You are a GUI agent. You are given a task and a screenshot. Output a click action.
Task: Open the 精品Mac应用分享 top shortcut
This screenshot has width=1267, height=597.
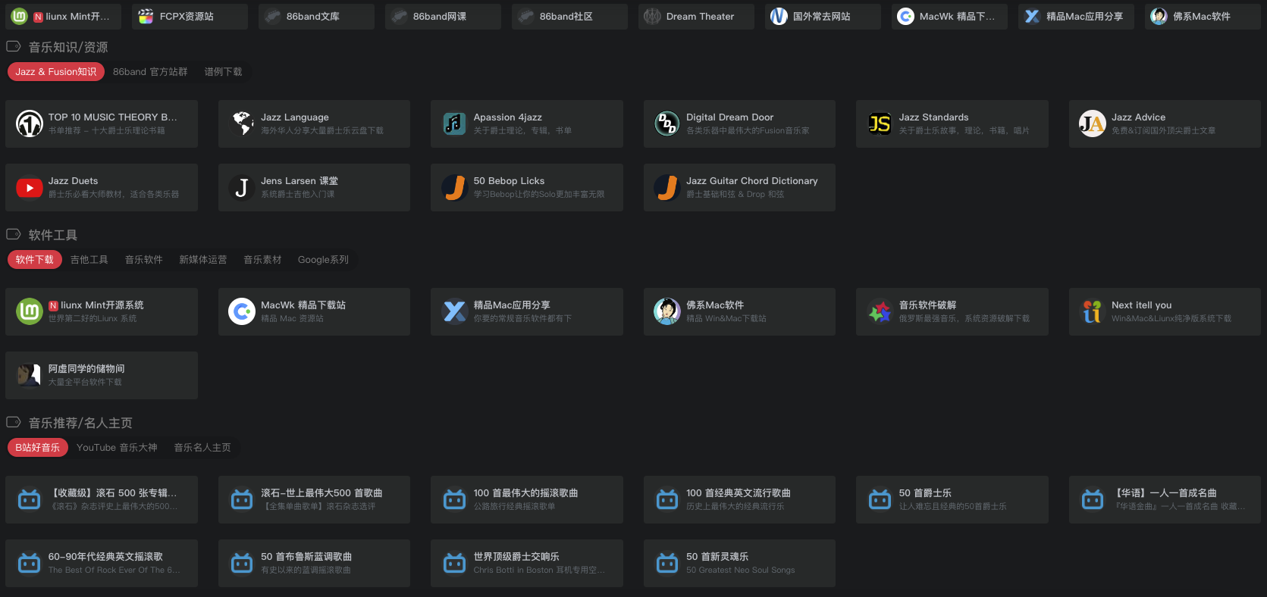pyautogui.click(x=1076, y=17)
